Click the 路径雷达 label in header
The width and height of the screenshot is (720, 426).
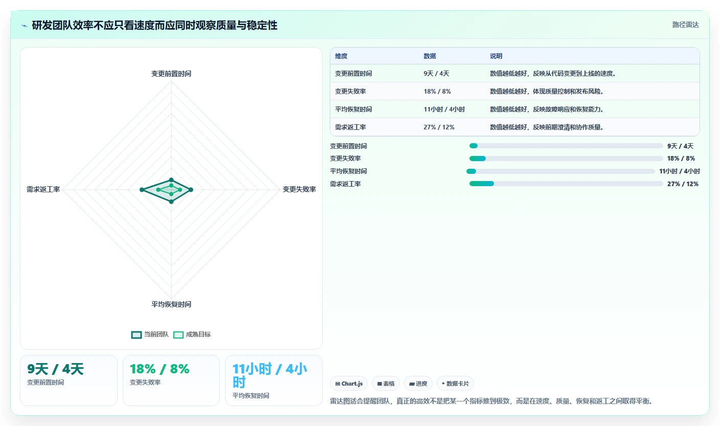click(x=685, y=25)
